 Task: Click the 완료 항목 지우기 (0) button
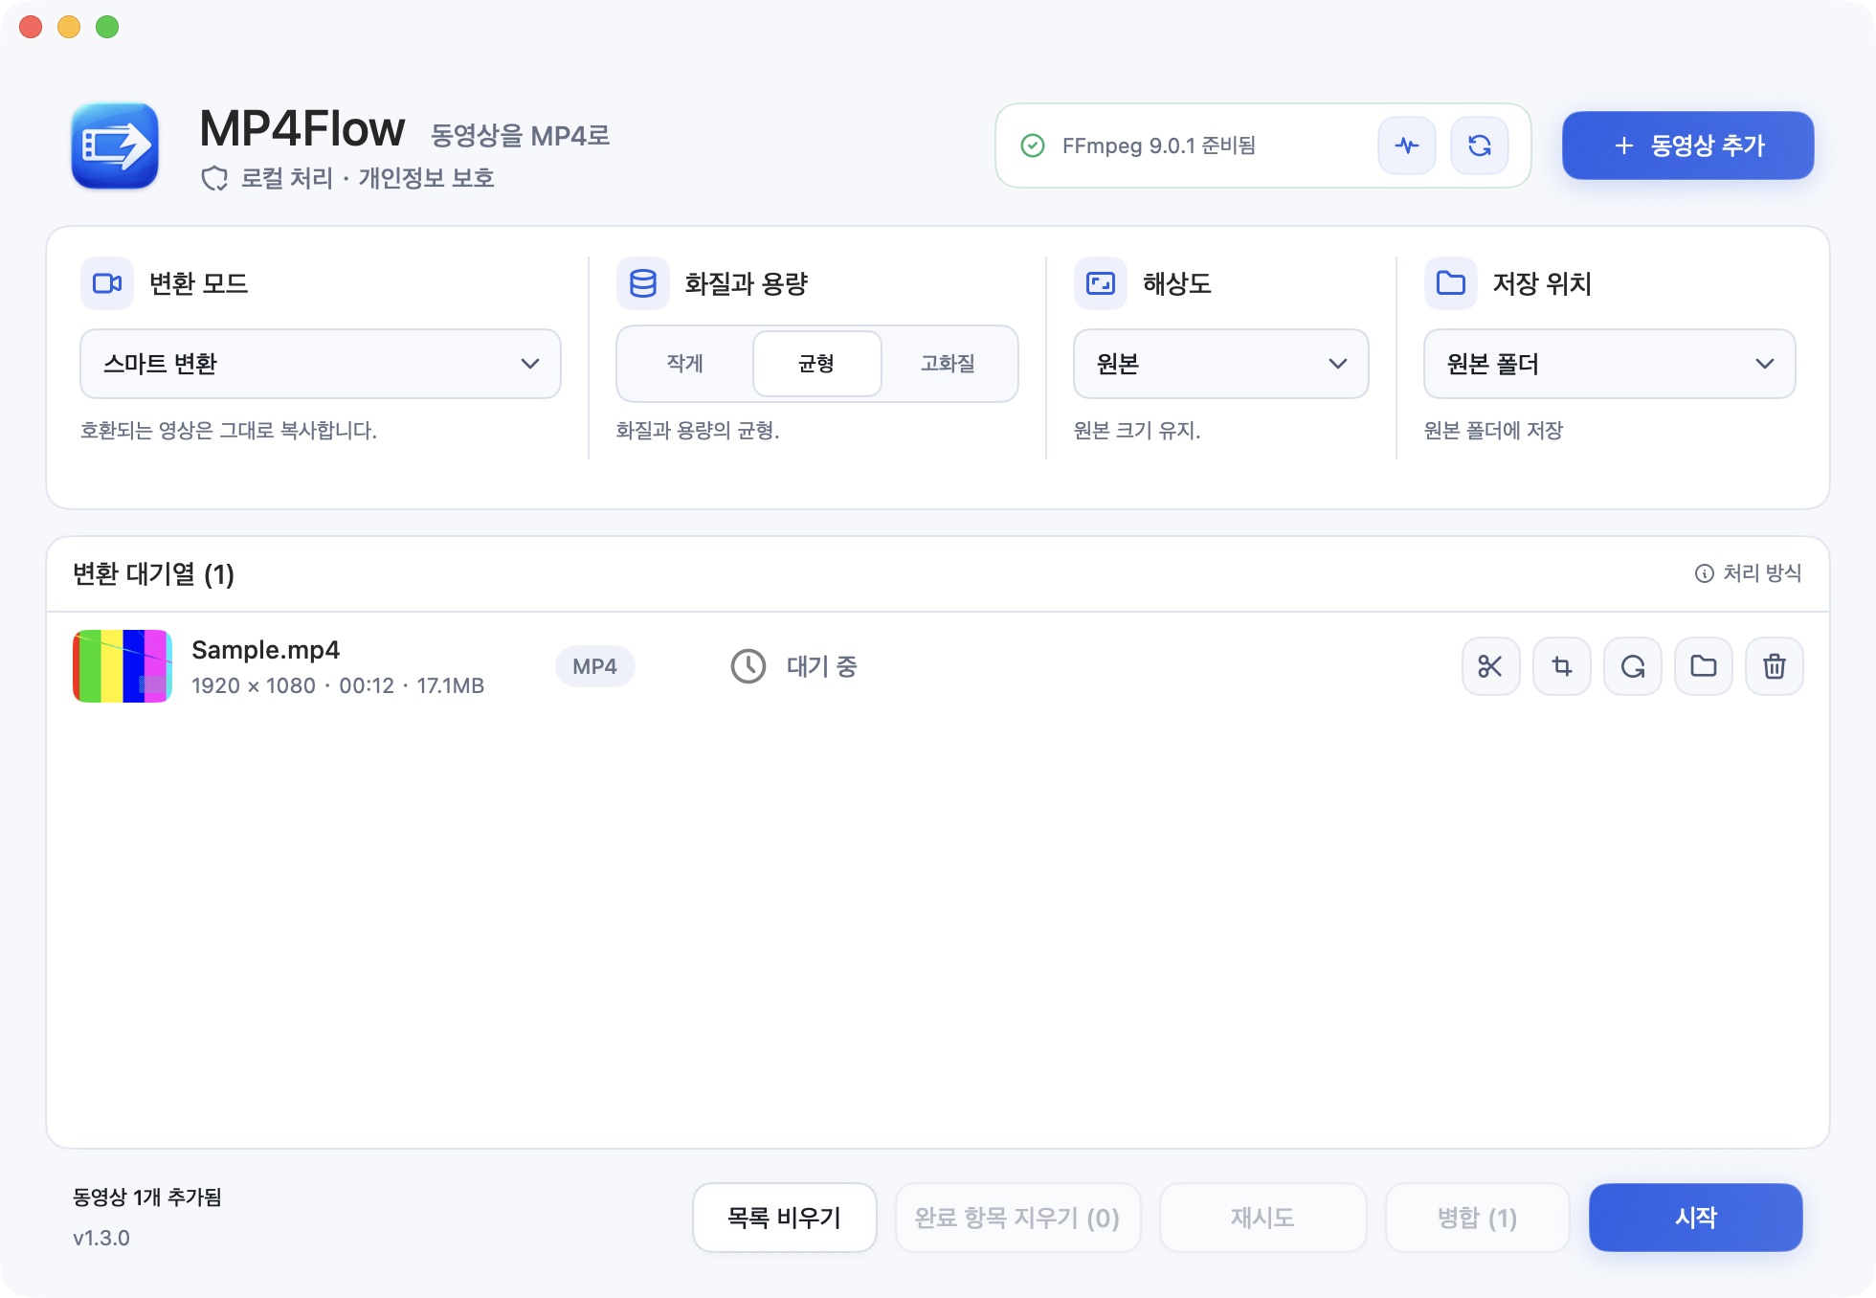click(x=1017, y=1218)
